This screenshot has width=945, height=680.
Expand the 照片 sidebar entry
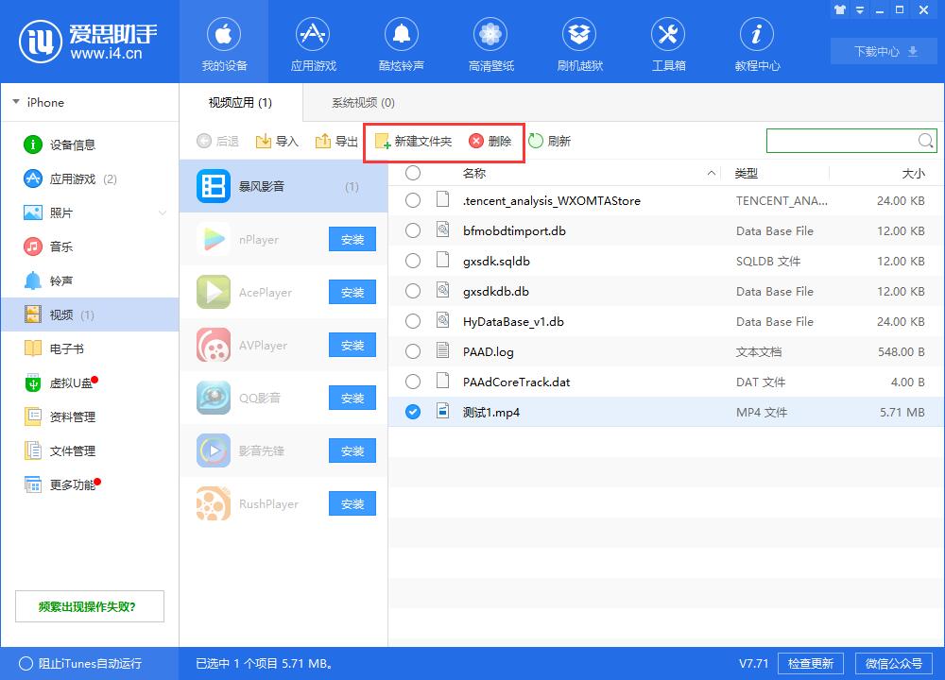point(163,212)
